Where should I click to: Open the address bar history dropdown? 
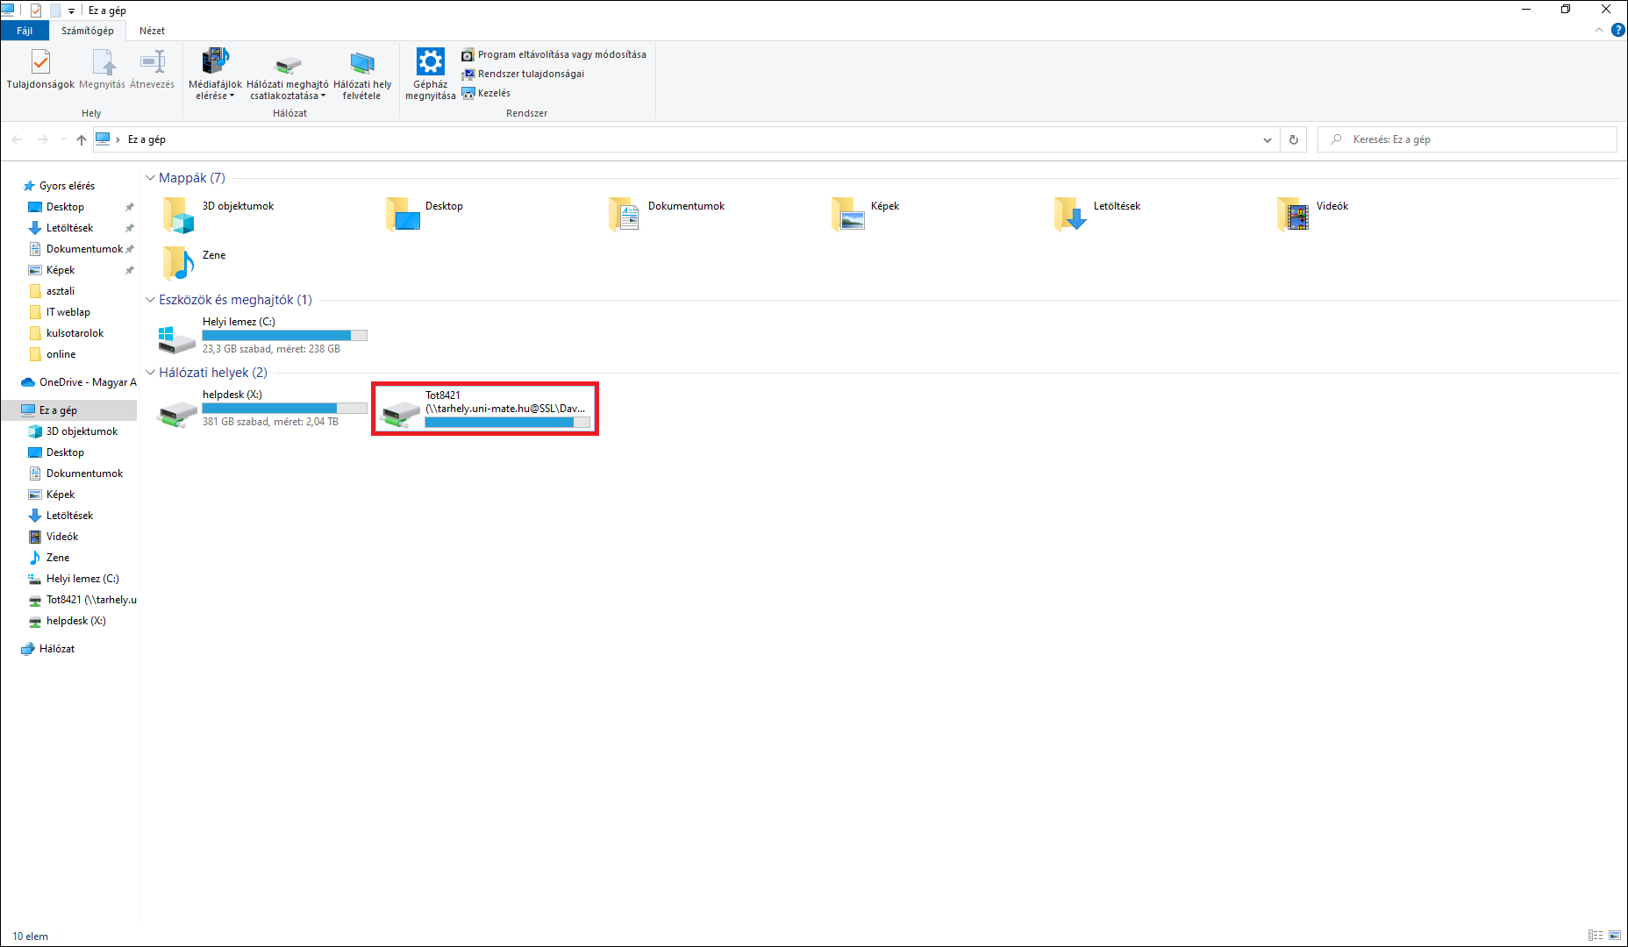click(x=1267, y=139)
